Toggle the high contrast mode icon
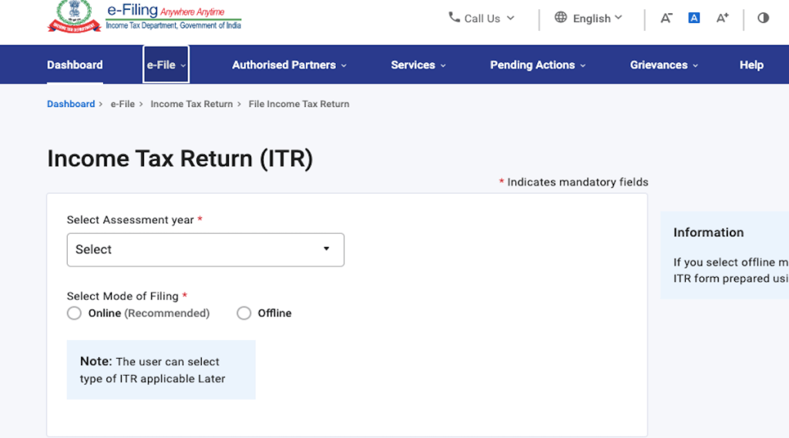This screenshot has height=438, width=789. pos(763,18)
